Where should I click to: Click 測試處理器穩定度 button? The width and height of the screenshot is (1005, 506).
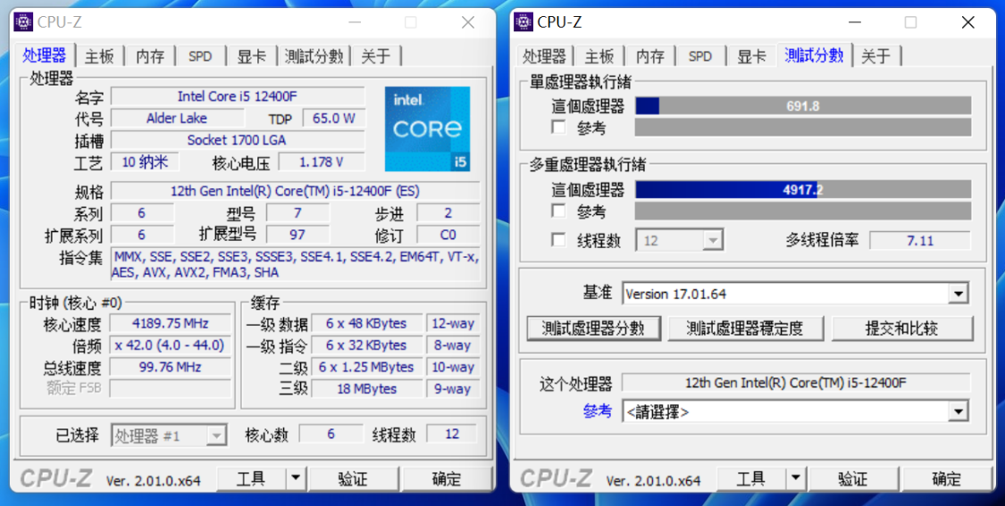[x=745, y=328]
